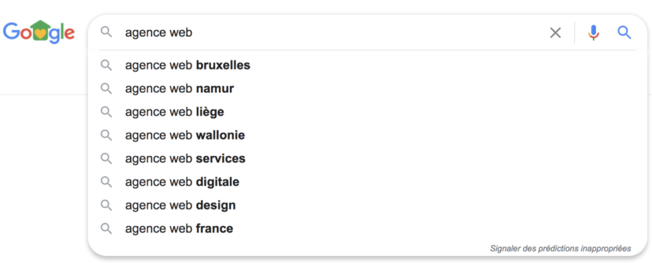The image size is (652, 263).
Task: Open 'Signaler des prédictions inappropriées' link
Action: 560,249
